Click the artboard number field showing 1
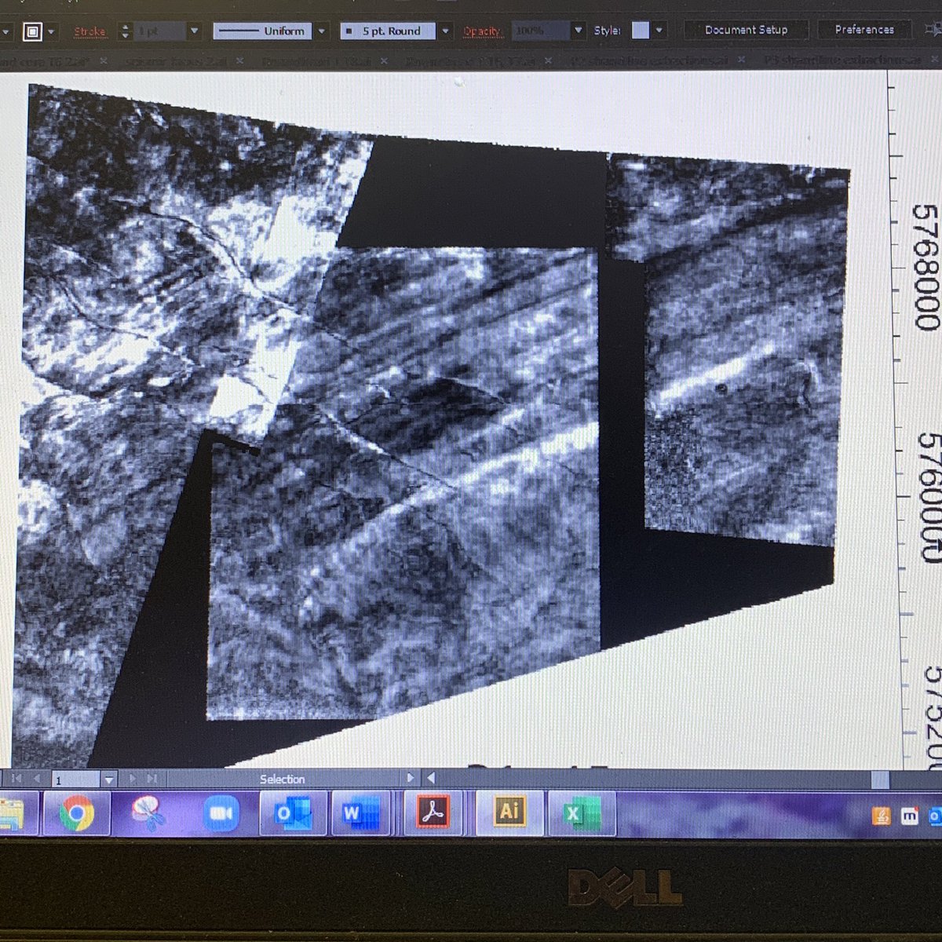This screenshot has width=942, height=942. 75,780
